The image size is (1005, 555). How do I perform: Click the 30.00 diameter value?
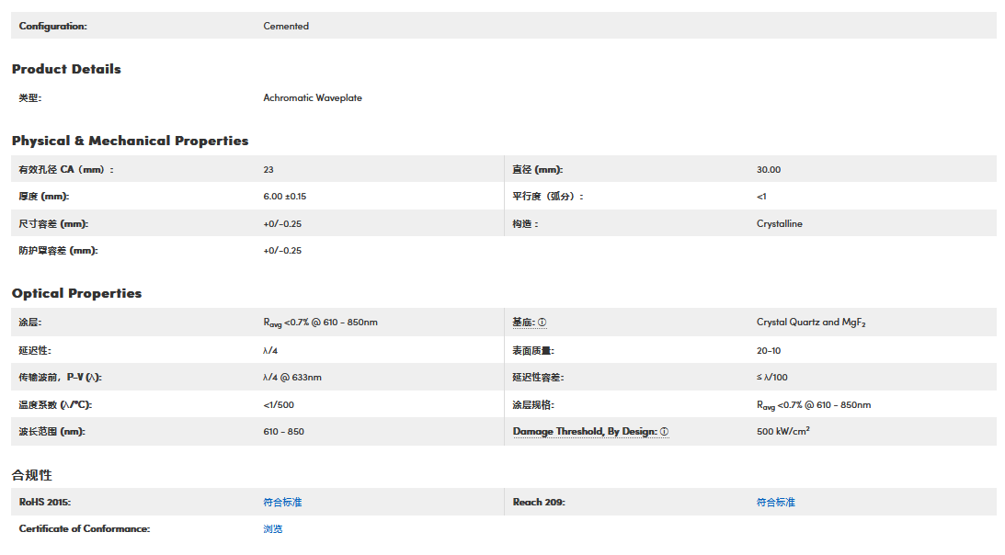click(769, 170)
